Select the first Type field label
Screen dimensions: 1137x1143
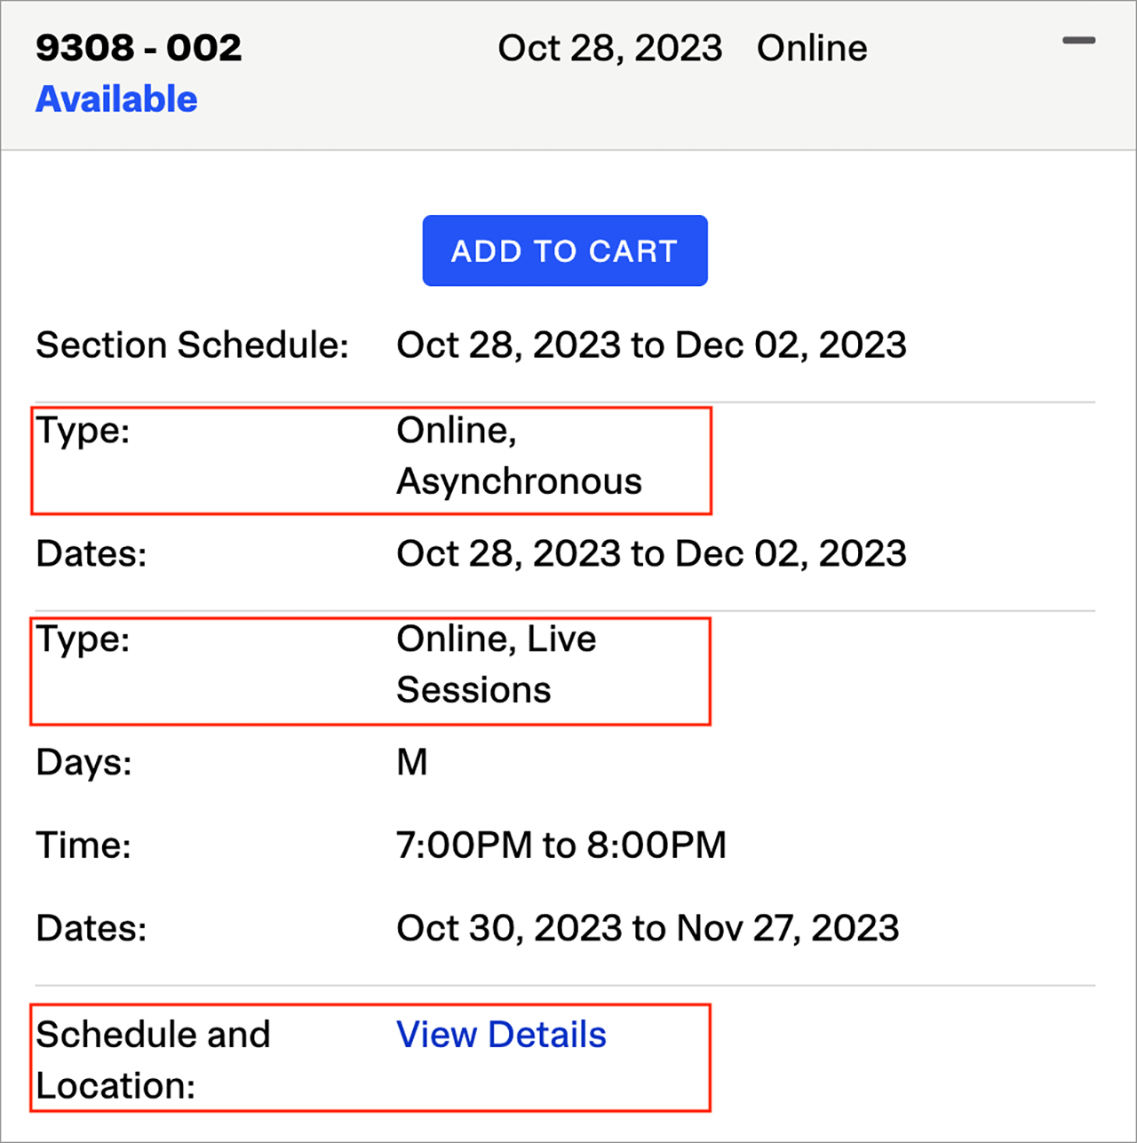[x=83, y=431]
